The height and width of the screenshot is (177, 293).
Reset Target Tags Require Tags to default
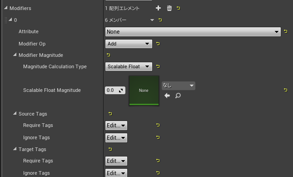click(x=158, y=161)
